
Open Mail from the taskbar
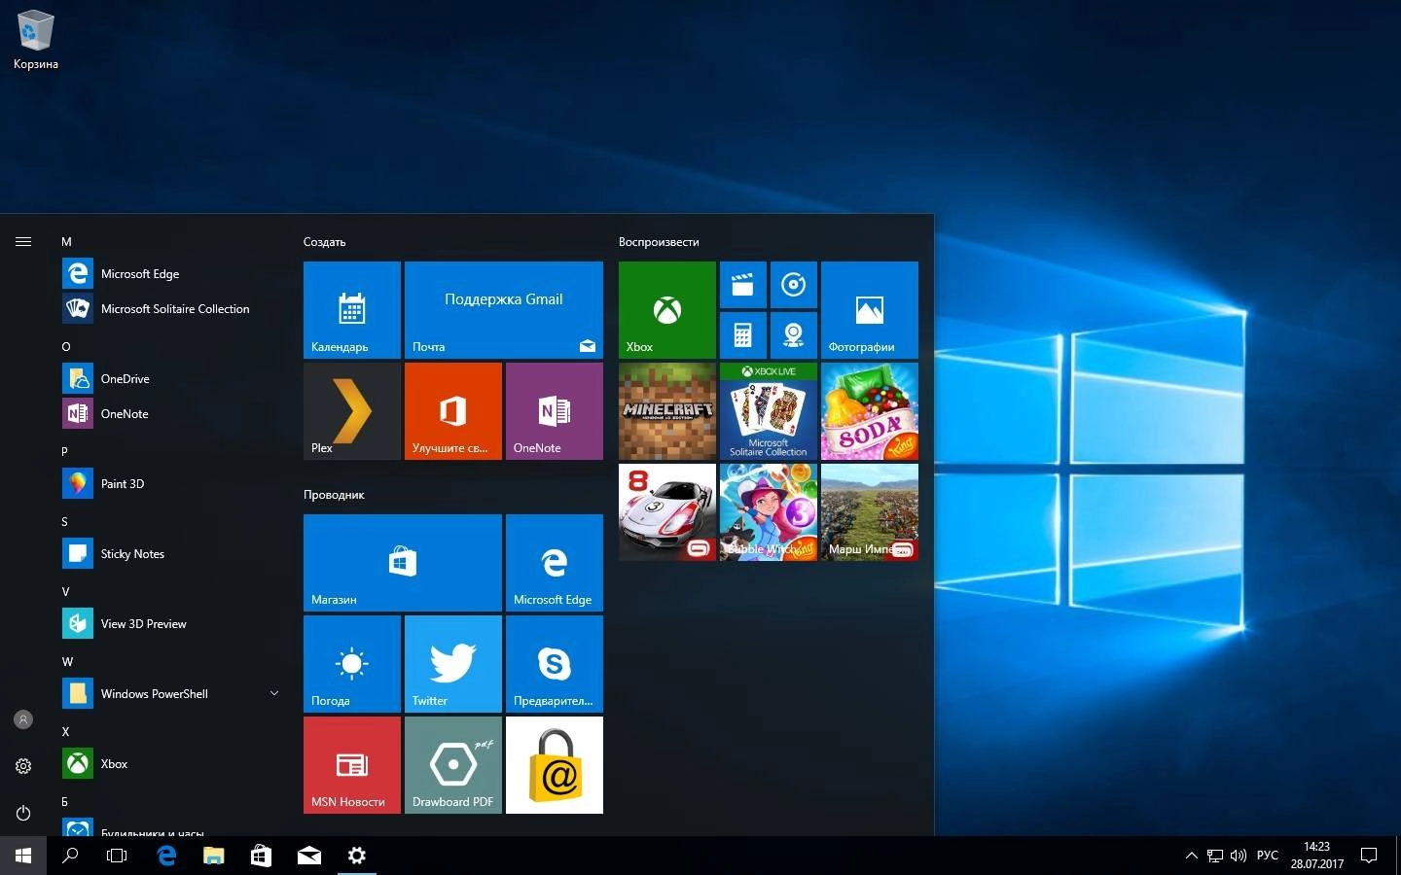coord(309,856)
